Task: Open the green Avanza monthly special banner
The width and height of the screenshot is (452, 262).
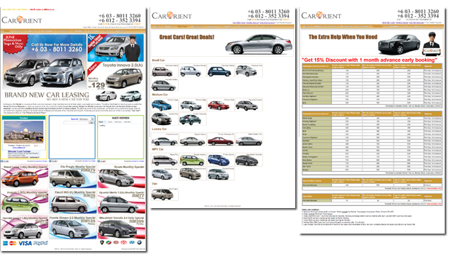Action: 25,202
